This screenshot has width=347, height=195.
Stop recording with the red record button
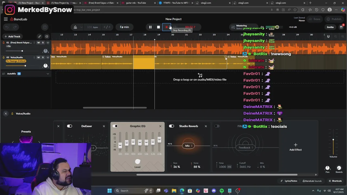166,27
